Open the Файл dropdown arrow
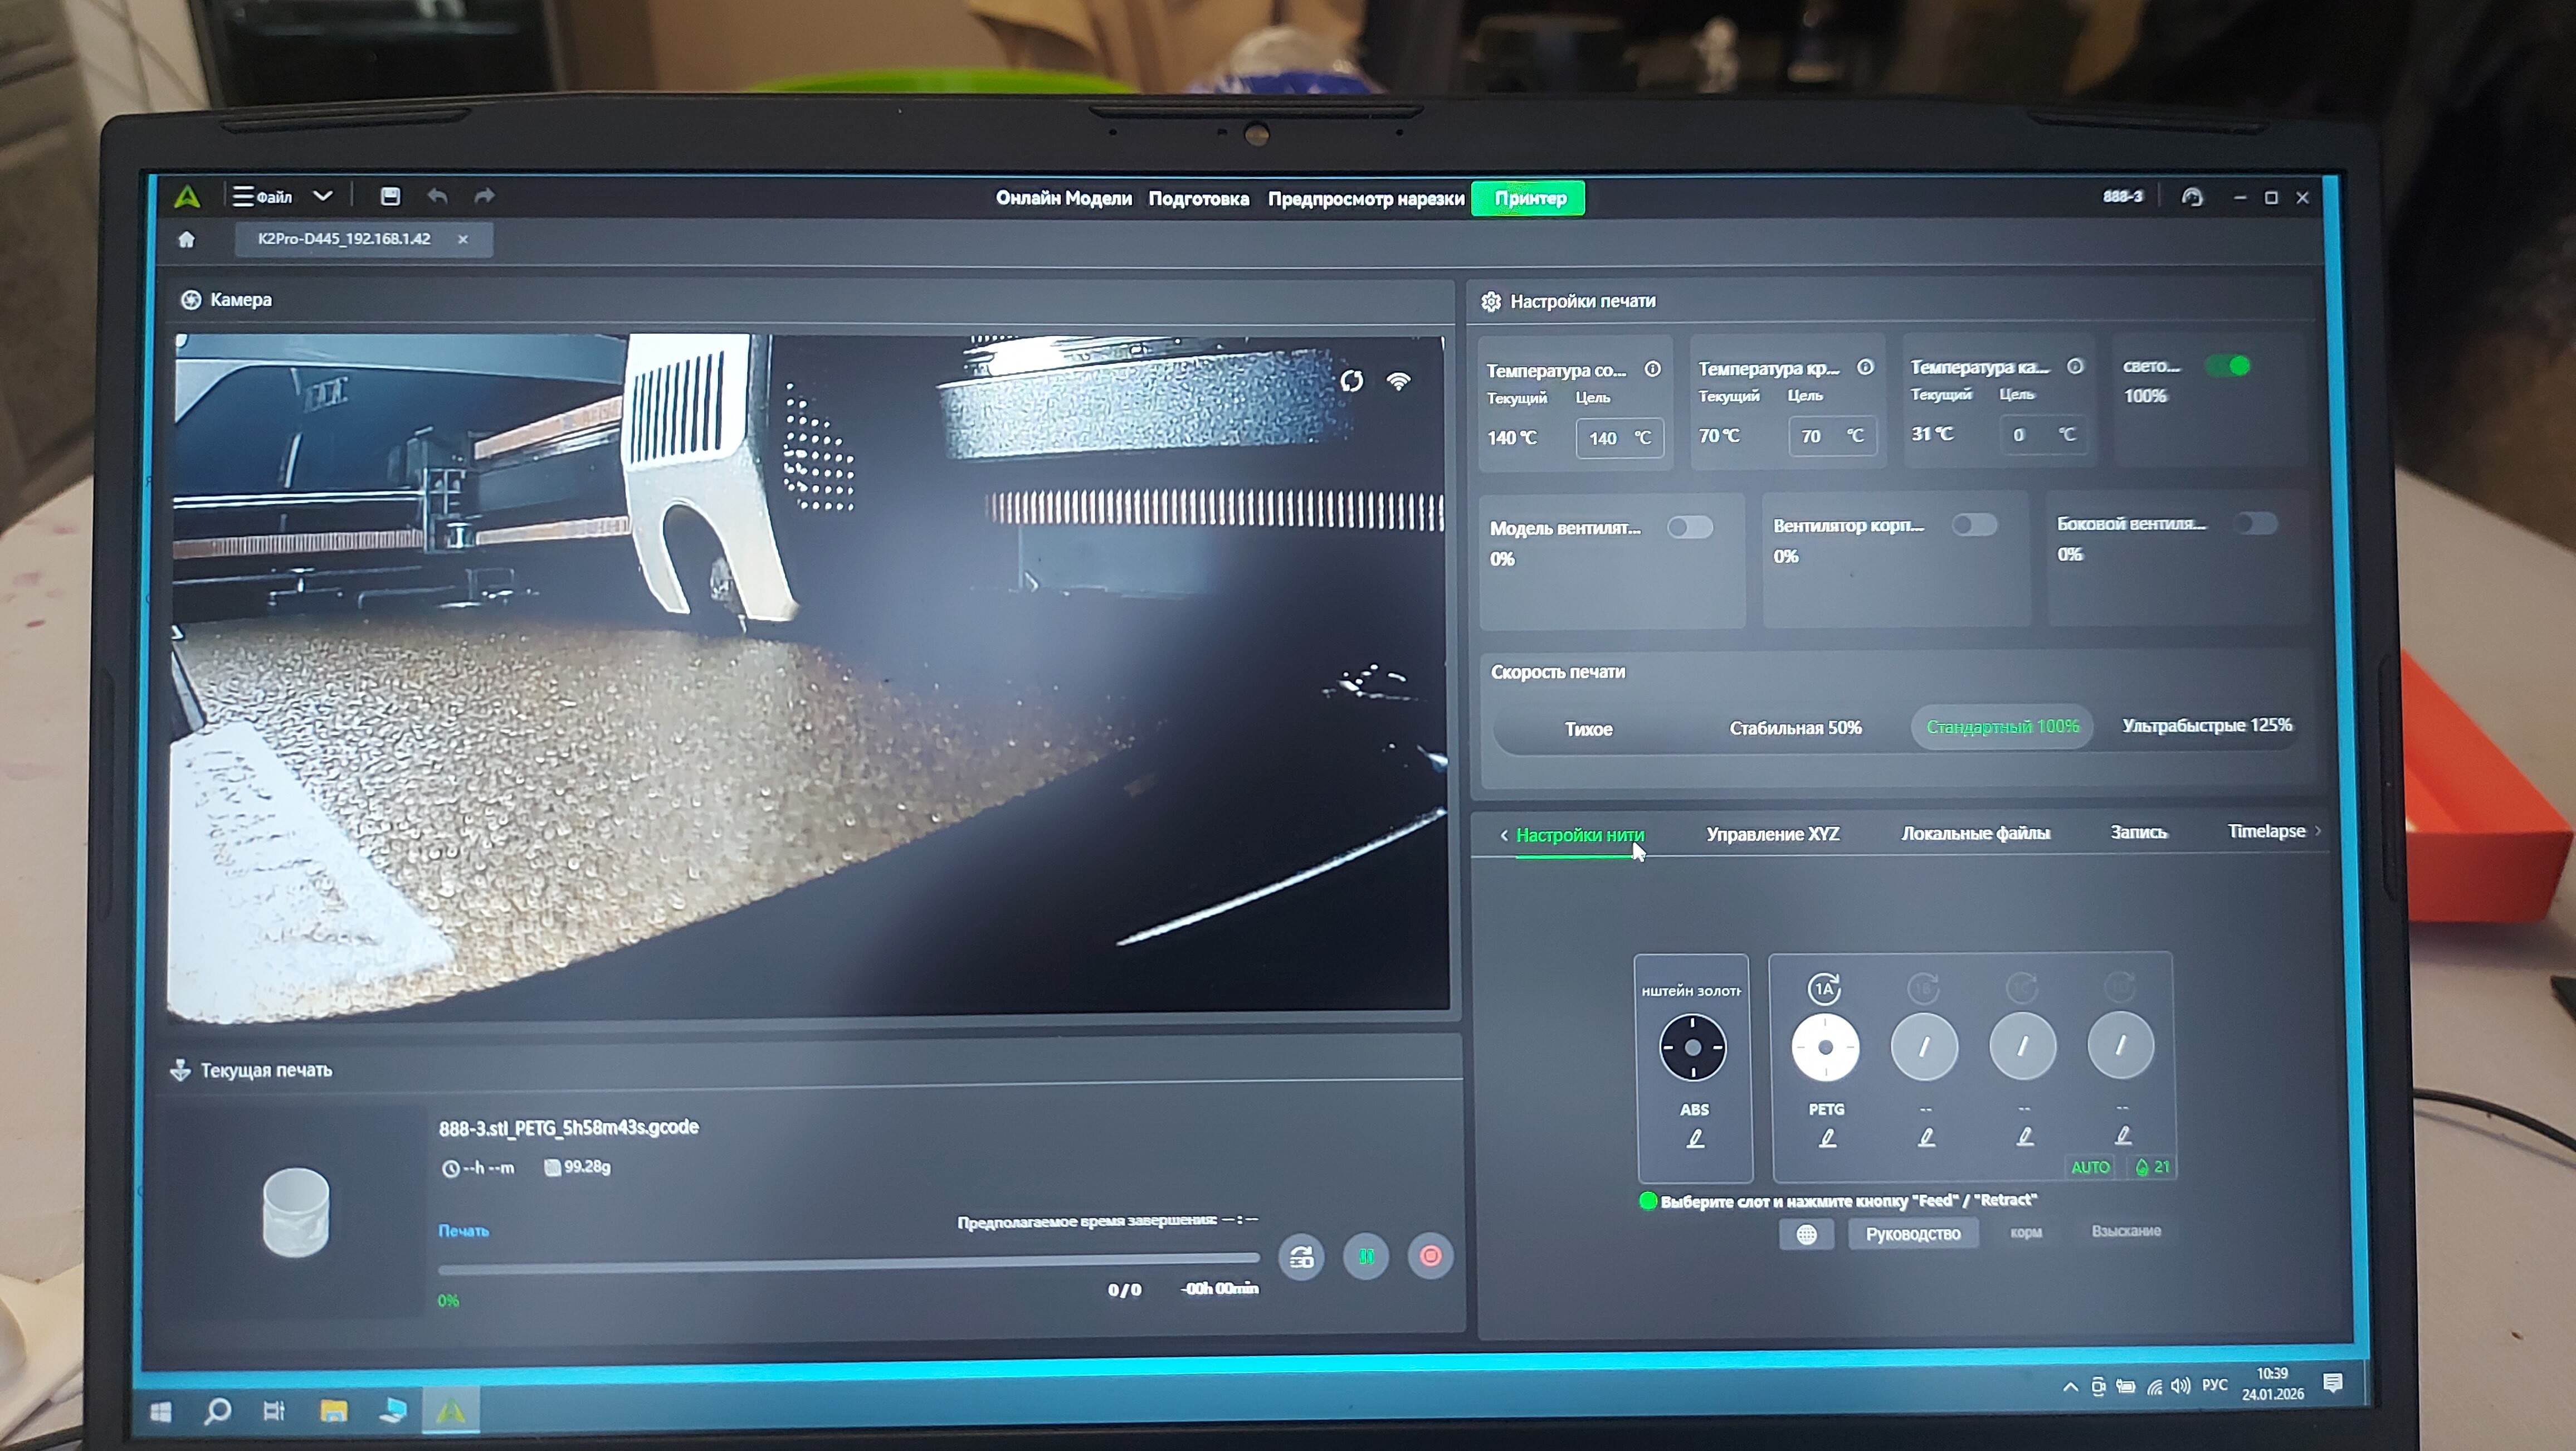The height and width of the screenshot is (1451, 2576). pos(322,196)
